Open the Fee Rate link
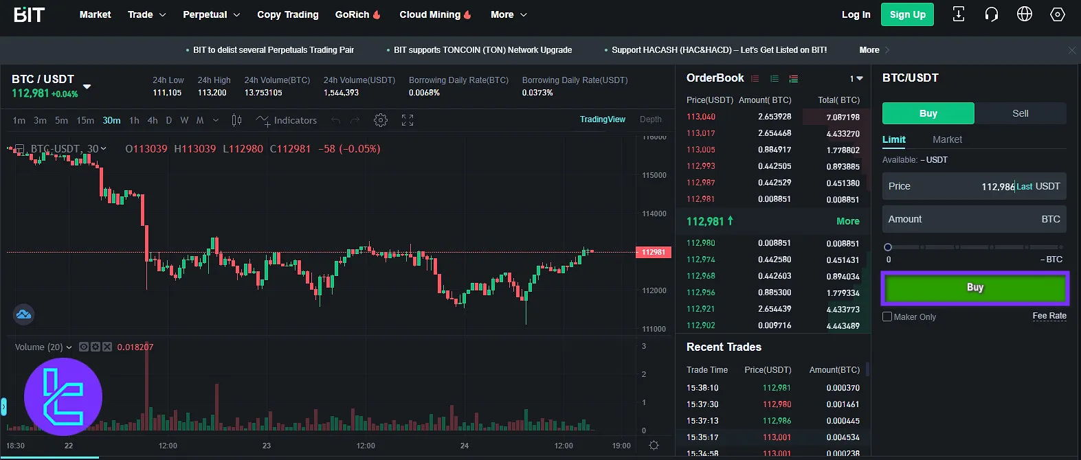1081x460 pixels. click(x=1049, y=316)
